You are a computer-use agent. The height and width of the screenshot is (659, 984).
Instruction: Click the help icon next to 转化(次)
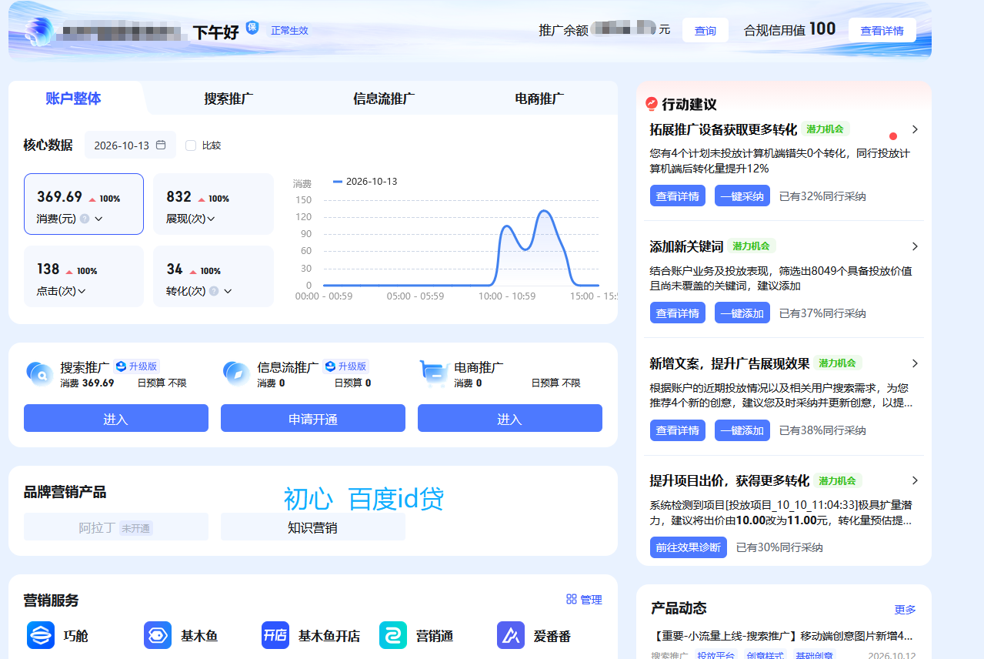[214, 291]
